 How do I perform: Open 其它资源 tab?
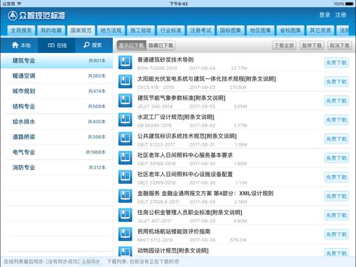point(321,30)
